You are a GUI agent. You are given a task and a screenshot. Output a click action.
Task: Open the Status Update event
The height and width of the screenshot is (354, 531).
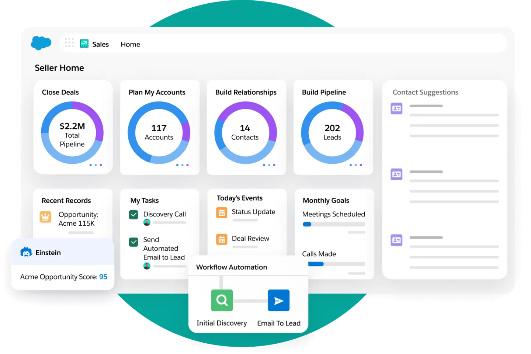coord(253,212)
